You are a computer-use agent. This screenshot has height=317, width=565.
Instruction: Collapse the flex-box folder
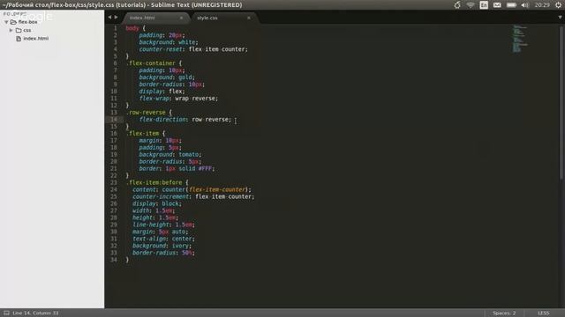(6, 22)
